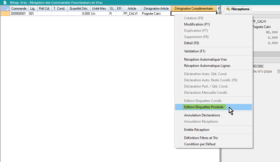This screenshot has height=162, width=280.
Task: Click Validation (F1) menu entry
Action: point(195,51)
